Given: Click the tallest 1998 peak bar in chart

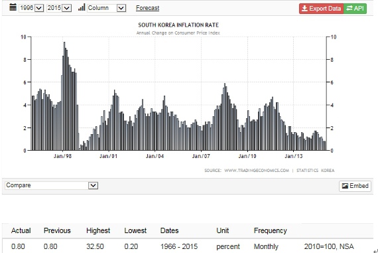Looking at the screenshot, I should point(64,96).
